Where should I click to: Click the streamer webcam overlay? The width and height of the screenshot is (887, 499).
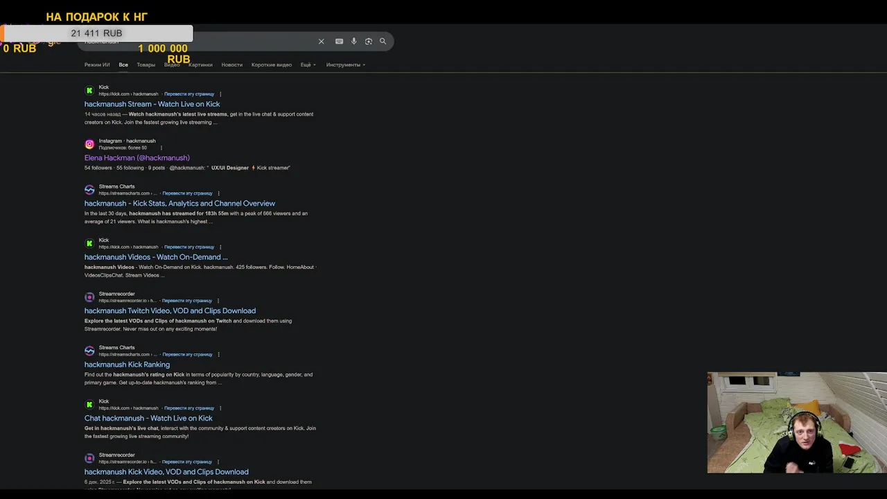pos(797,423)
